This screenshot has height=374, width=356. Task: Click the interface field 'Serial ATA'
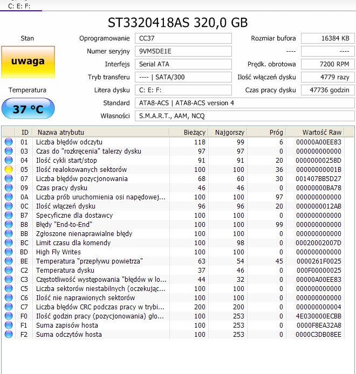tap(183, 64)
